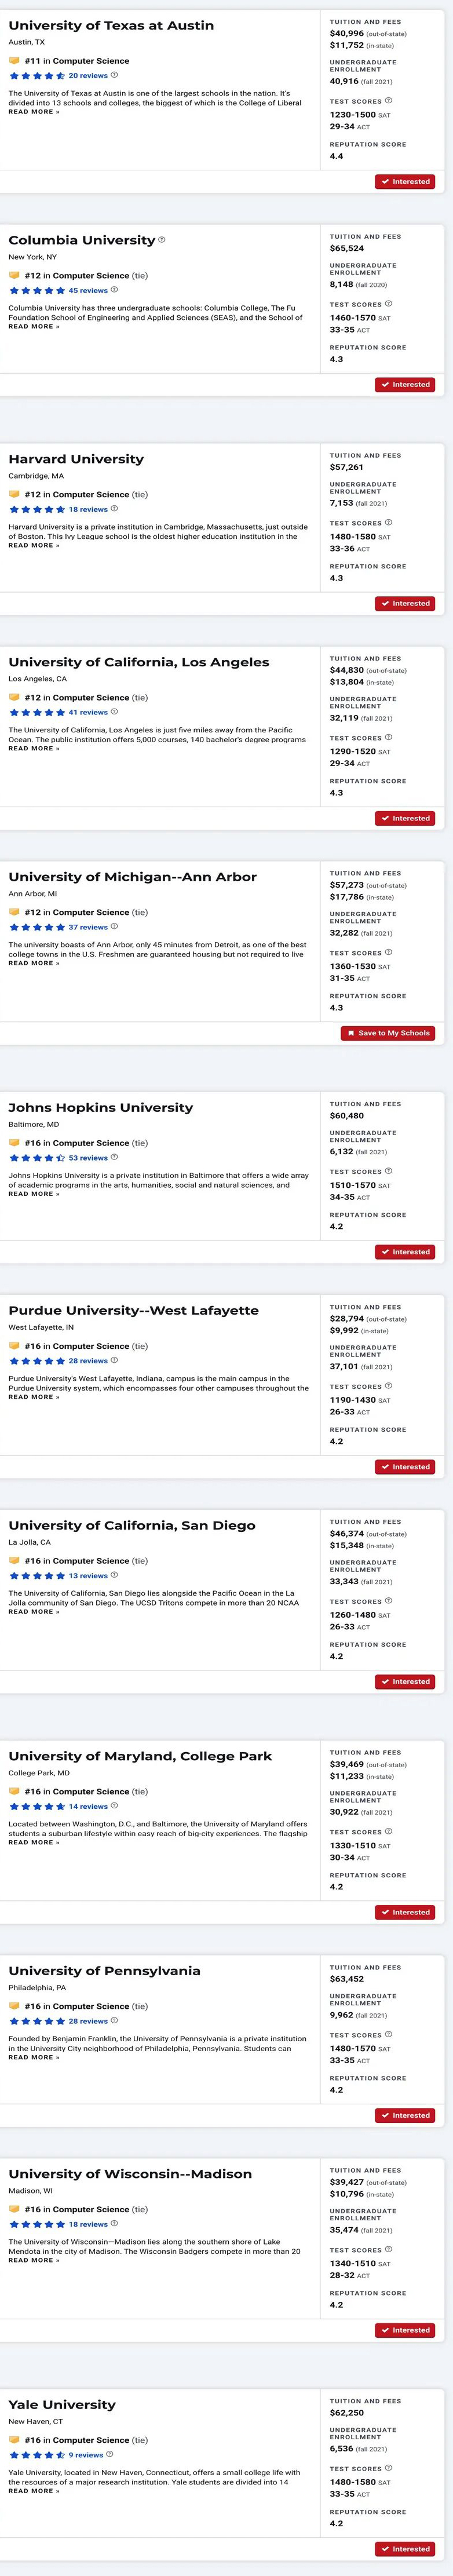Toggle Interested button for University of Texas
453x2576 pixels.
tap(405, 182)
